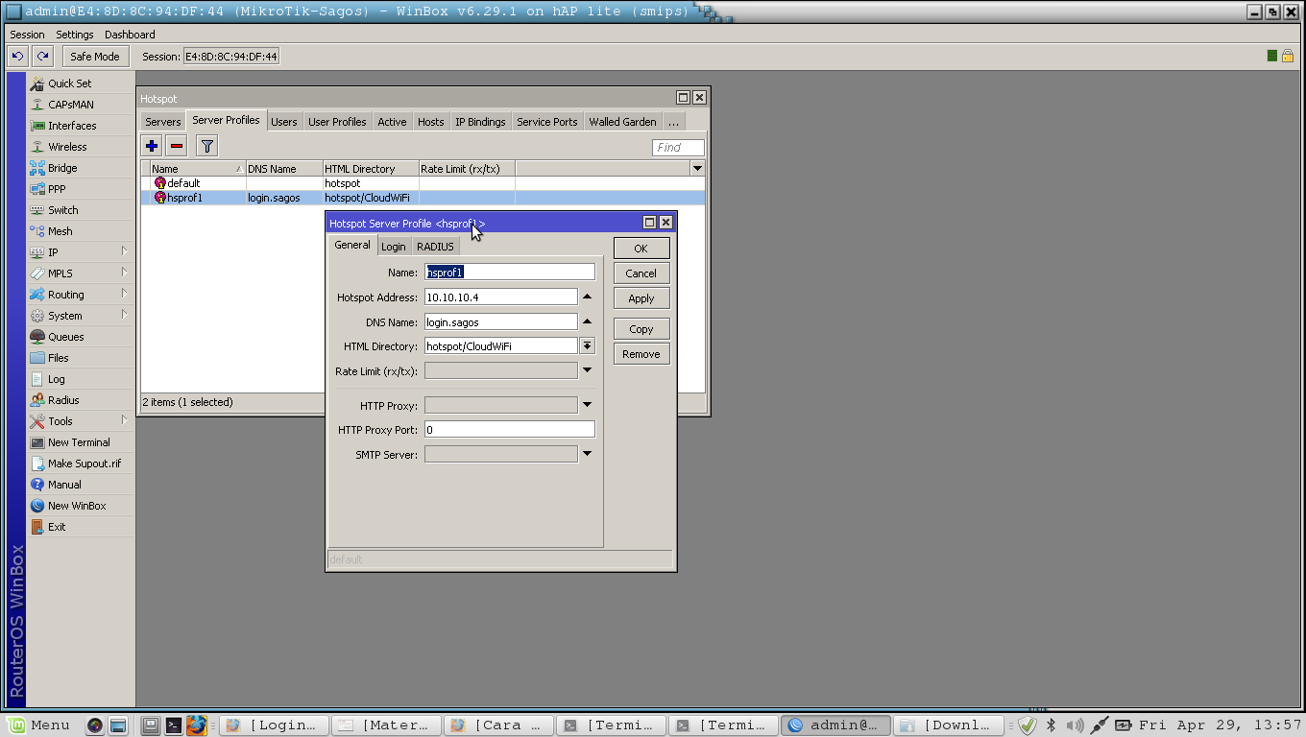Click the HTTP Proxy Port field
This screenshot has height=737, width=1306.
(510, 430)
